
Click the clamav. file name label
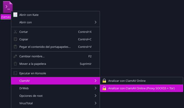pyautogui.click(x=6, y=17)
